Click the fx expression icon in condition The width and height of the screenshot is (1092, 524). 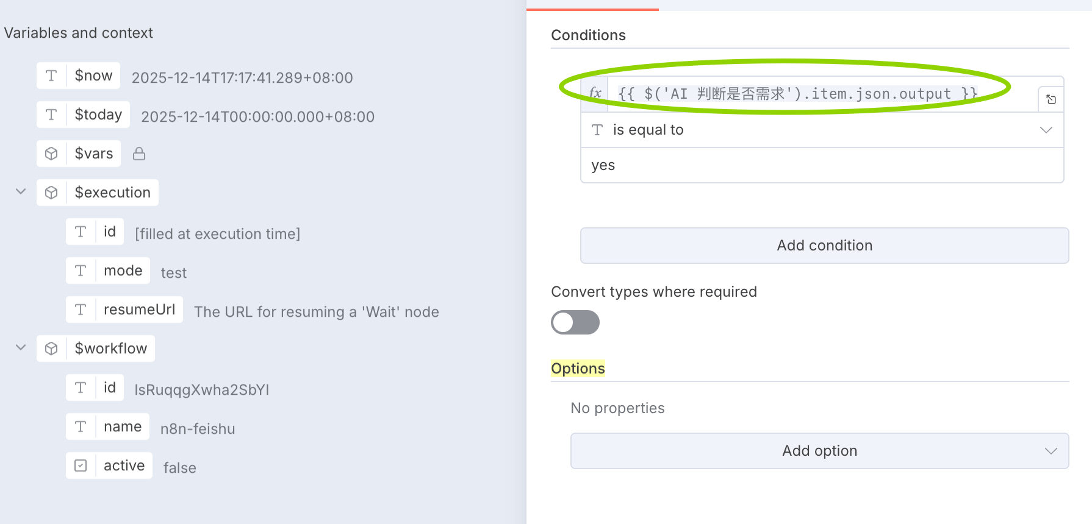(x=595, y=94)
